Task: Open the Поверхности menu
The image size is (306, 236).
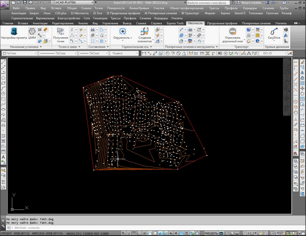Action: [x=116, y=8]
